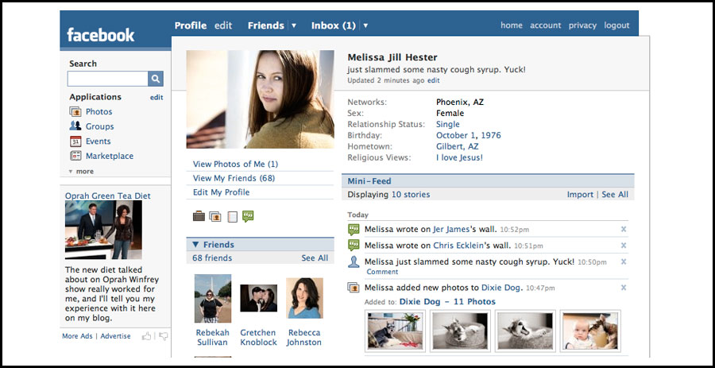The height and width of the screenshot is (368, 715).
Task: Click the briefcase icon under Edit My Profile
Action: [199, 216]
